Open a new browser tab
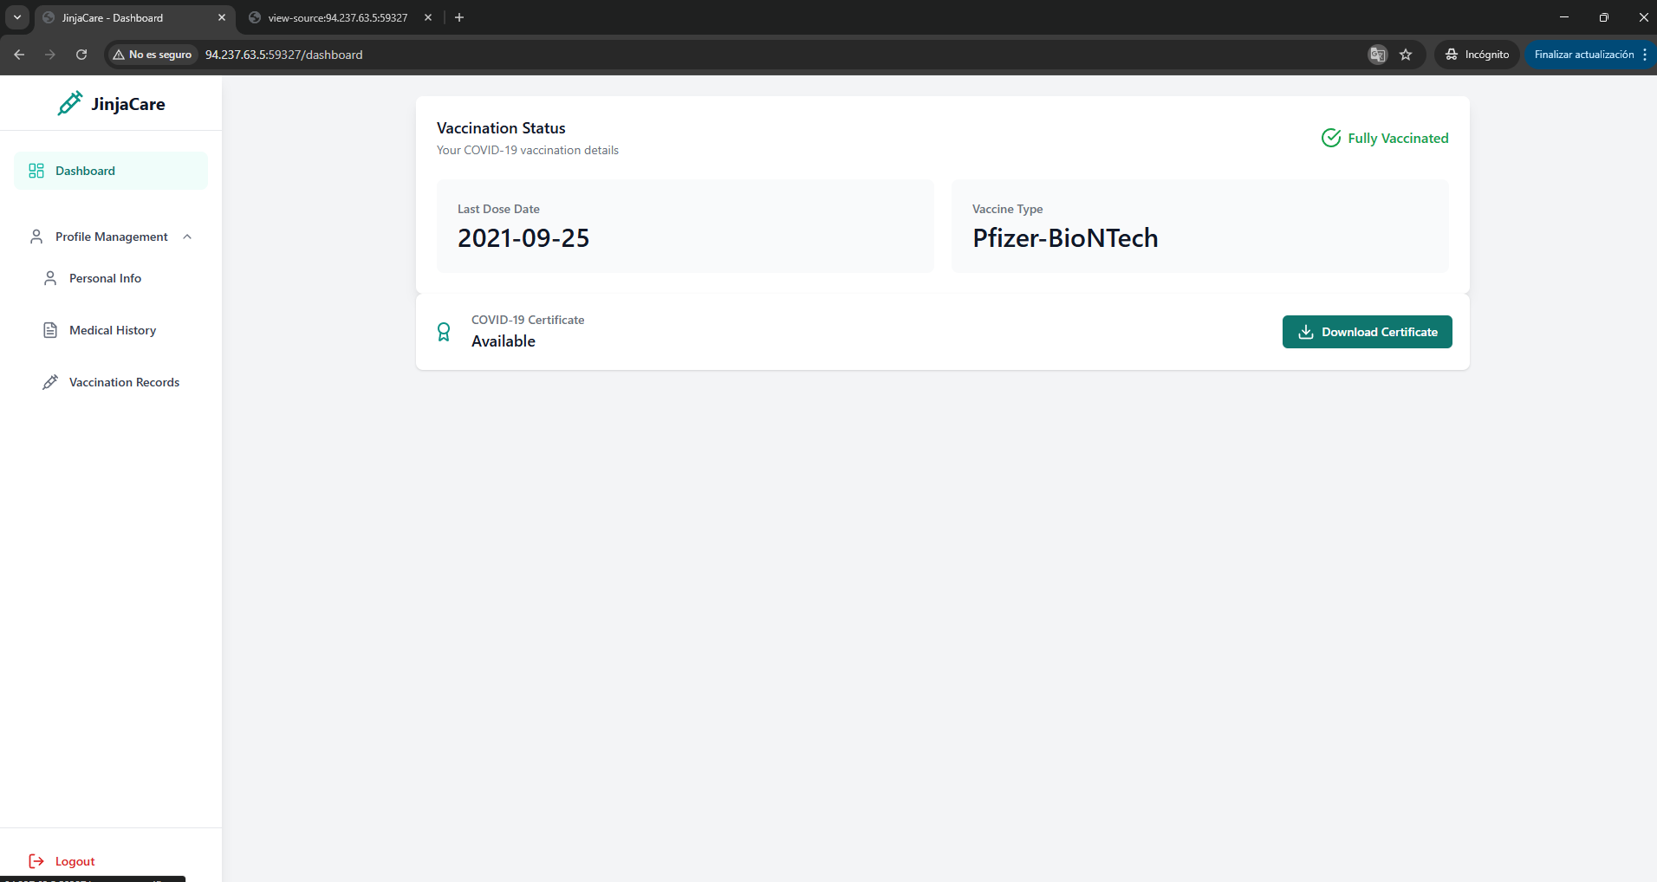Viewport: 1657px width, 882px height. point(459,17)
